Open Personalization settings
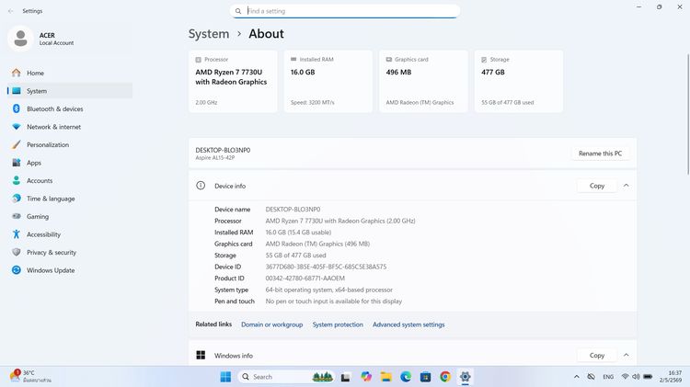 [x=70, y=144]
